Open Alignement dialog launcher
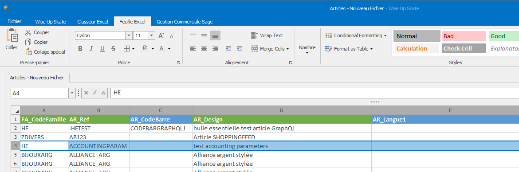This screenshot has width=519, height=172. 291,63
